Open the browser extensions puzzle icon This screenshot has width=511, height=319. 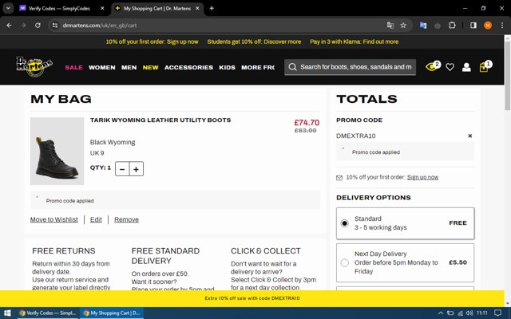click(x=452, y=25)
